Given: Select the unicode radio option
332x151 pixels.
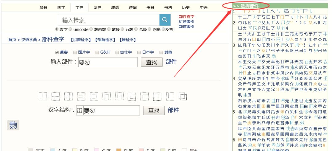Looking at the screenshot, I should point(71,30).
